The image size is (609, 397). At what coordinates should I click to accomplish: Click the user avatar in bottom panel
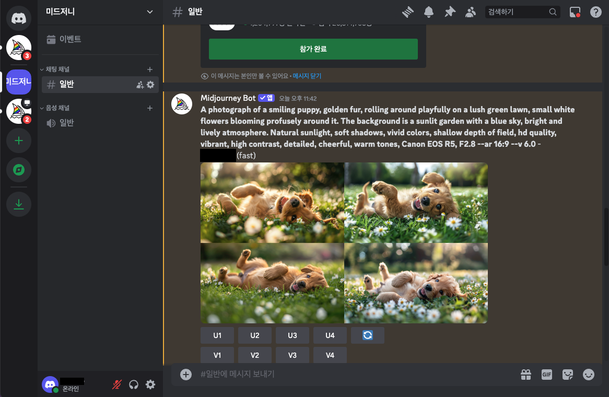pos(50,384)
